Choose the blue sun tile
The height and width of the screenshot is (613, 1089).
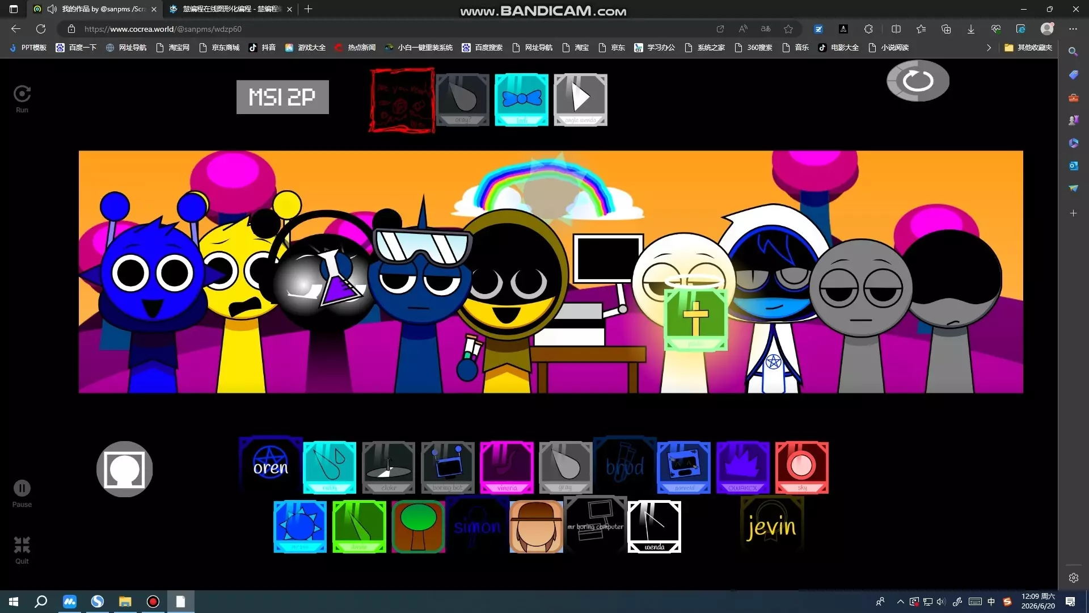point(300,526)
